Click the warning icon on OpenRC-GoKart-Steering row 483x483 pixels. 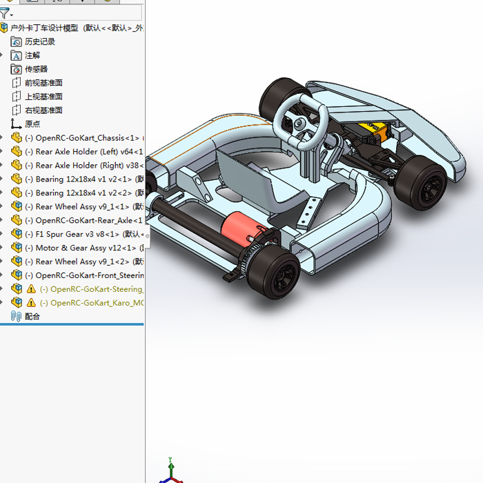click(31, 289)
